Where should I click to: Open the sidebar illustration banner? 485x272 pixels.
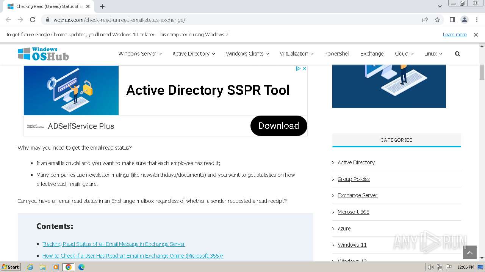[x=389, y=86]
